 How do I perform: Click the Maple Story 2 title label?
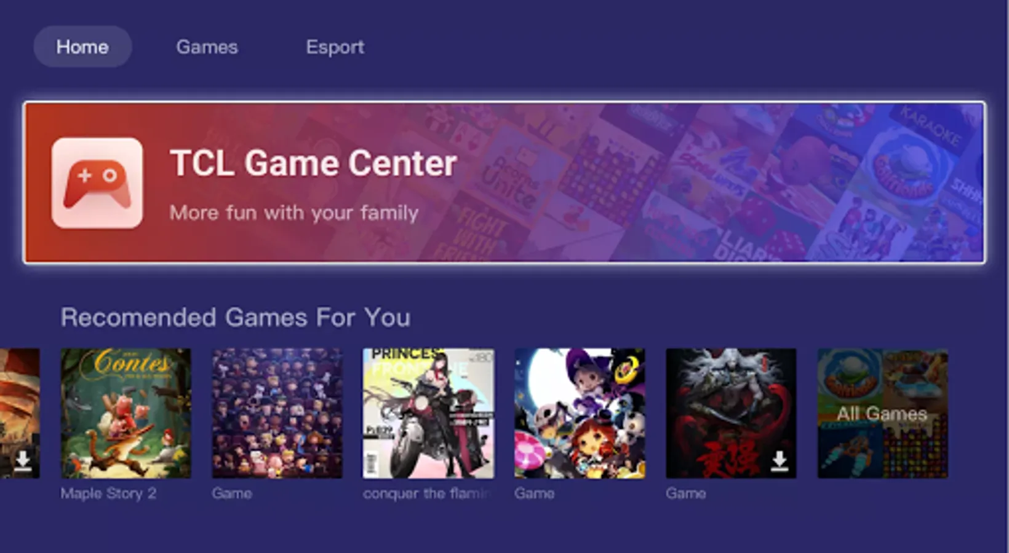(x=108, y=493)
